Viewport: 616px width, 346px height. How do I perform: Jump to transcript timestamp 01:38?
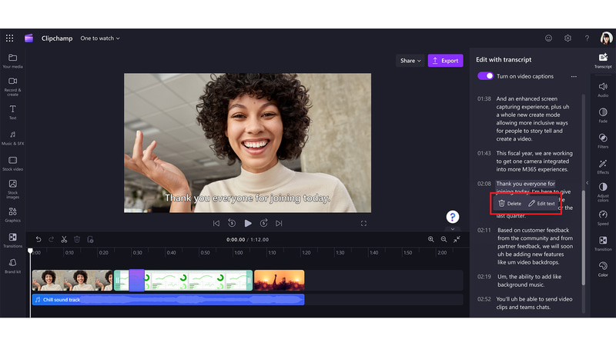click(484, 99)
